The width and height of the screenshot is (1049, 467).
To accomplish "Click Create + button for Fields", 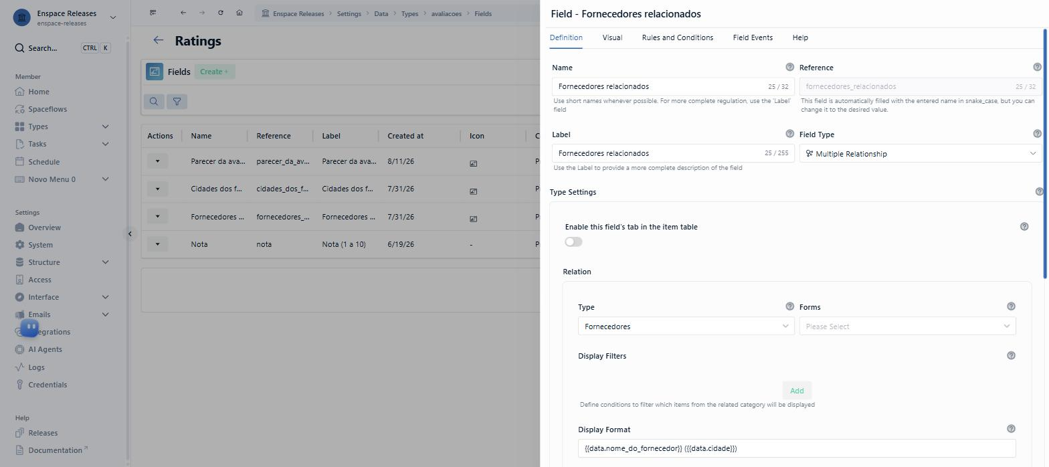I will [214, 72].
